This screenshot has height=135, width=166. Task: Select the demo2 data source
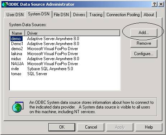tap(17, 49)
